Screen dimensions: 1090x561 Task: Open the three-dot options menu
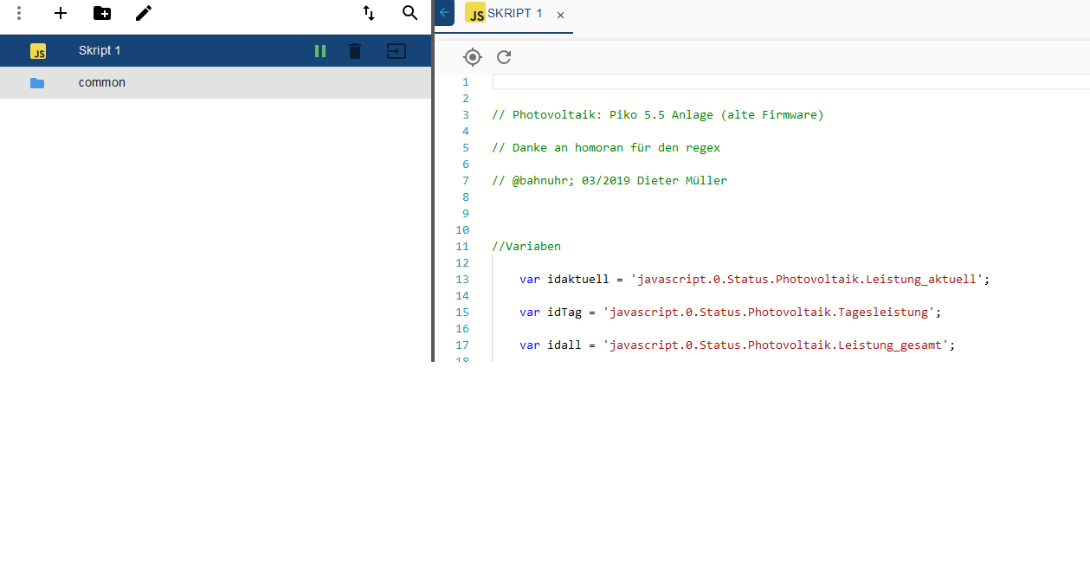click(x=19, y=13)
